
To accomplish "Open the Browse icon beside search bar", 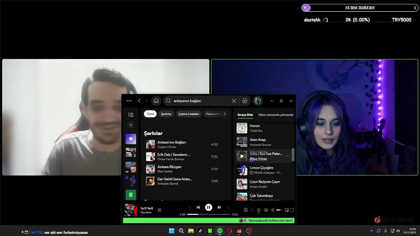I will point(245,101).
